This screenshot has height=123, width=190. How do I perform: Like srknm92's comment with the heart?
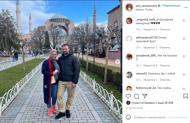click(184, 75)
